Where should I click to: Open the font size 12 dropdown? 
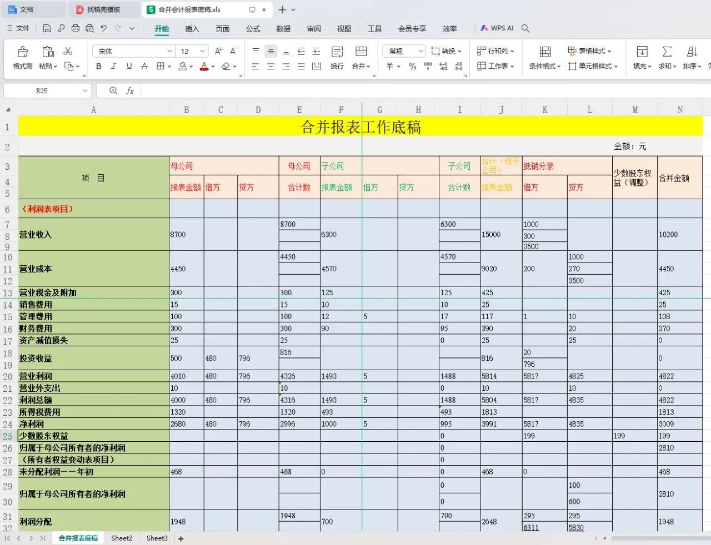(x=203, y=51)
